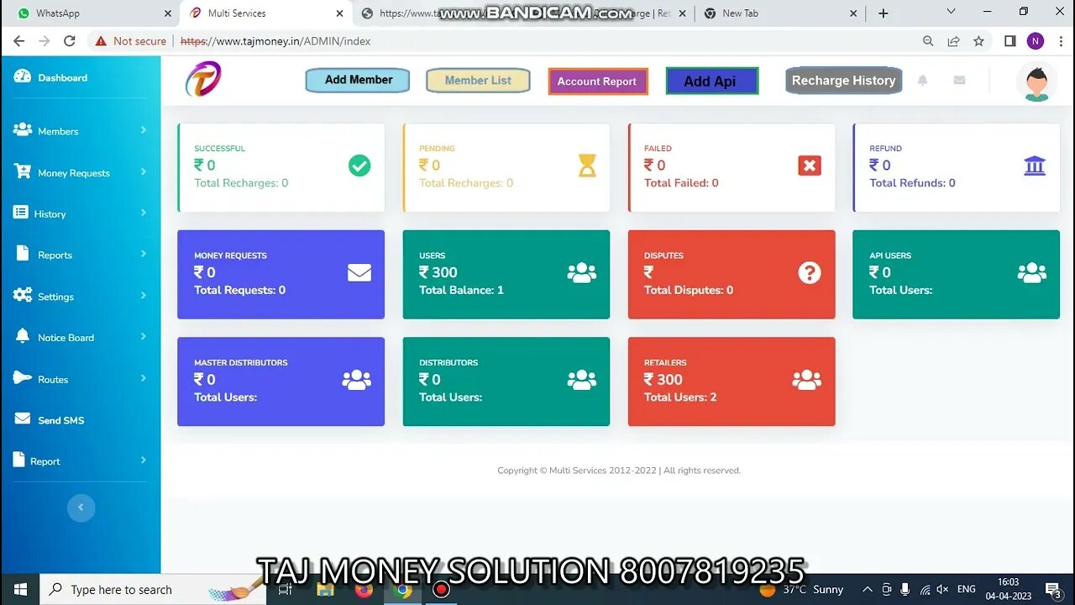
Task: Click the envelope icon on Money Requests card
Action: tap(359, 272)
